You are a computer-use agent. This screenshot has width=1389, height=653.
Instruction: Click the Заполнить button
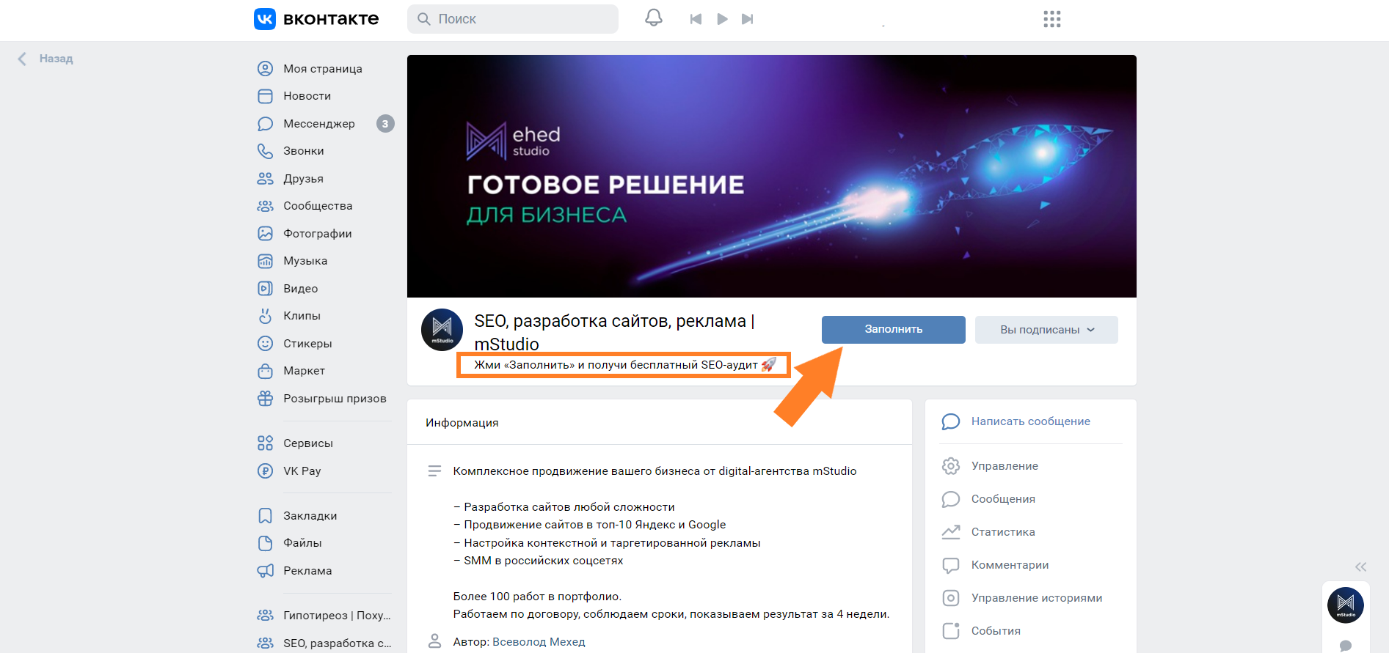[894, 330]
